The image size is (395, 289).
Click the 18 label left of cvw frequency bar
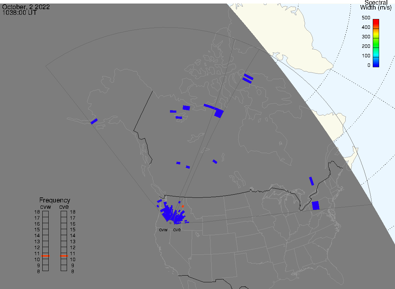pos(37,212)
